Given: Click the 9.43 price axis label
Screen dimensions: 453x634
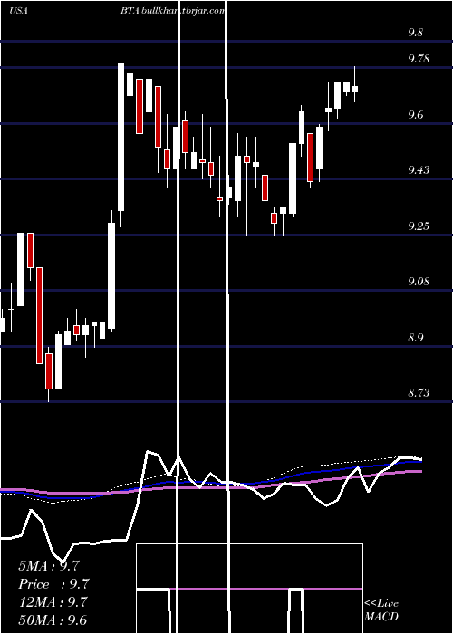Looking at the screenshot, I should pyautogui.click(x=419, y=170).
